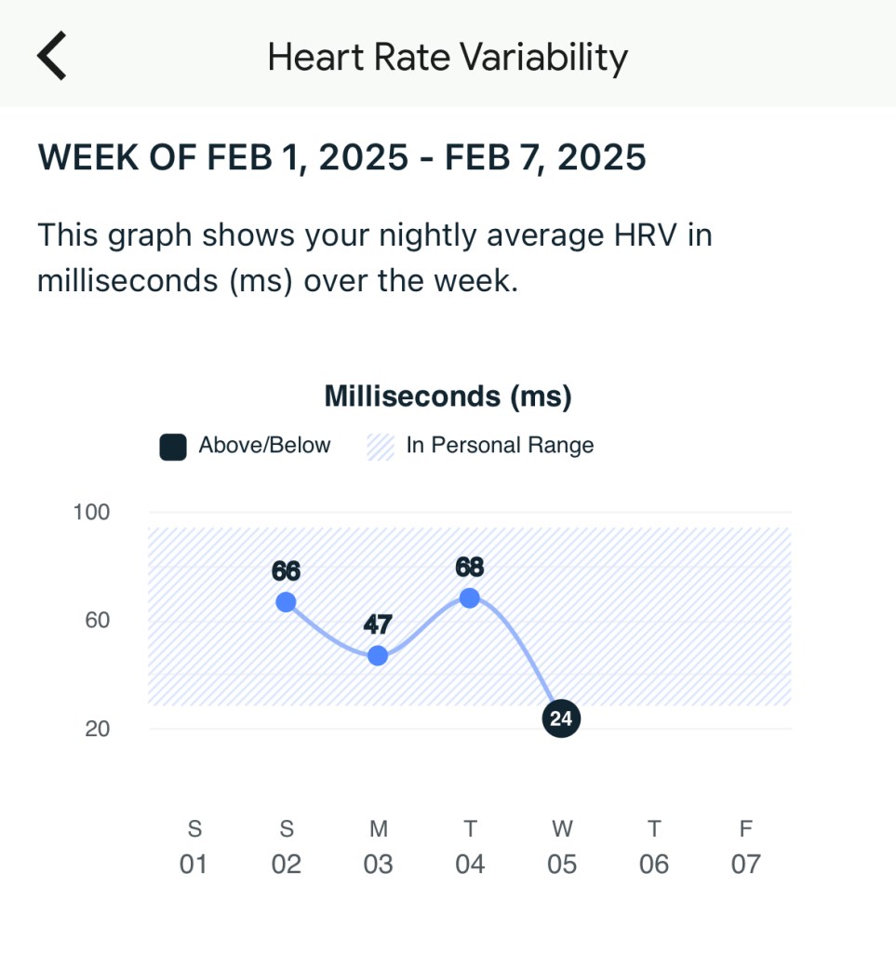896x953 pixels.
Task: Tap the In Personal Range legend label
Action: tap(500, 446)
